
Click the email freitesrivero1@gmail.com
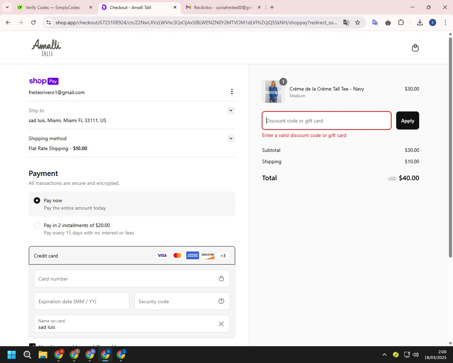point(56,93)
